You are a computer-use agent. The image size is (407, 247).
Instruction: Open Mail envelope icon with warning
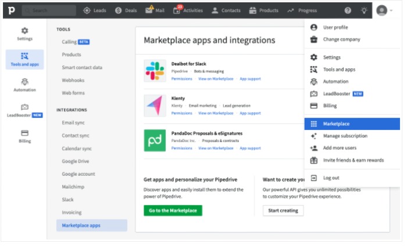[x=149, y=10]
